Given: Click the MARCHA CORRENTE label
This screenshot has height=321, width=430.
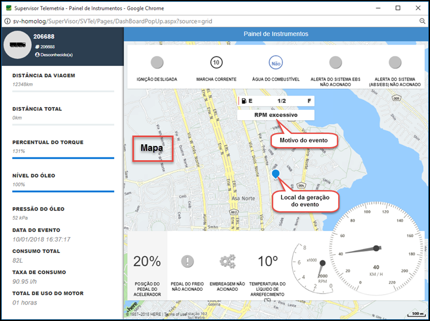Looking at the screenshot, I should tap(216, 79).
